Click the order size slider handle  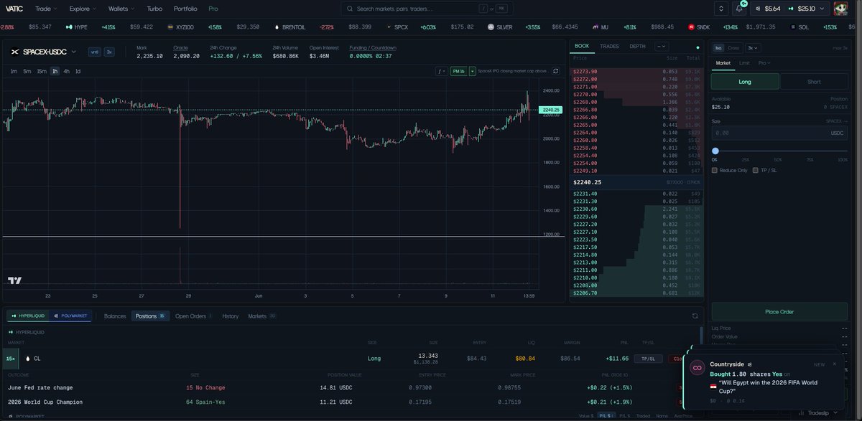(715, 151)
